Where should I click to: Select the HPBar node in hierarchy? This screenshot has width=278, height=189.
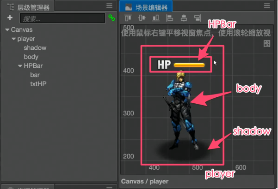tap(33, 66)
